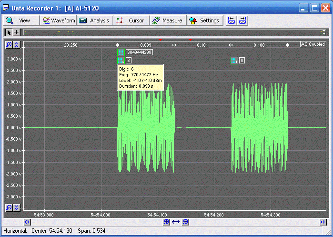333x237 pixels.
Task: Click the Duration 0.099 s tooltip line
Action: [x=136, y=86]
